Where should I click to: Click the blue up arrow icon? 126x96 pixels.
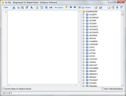117,7
